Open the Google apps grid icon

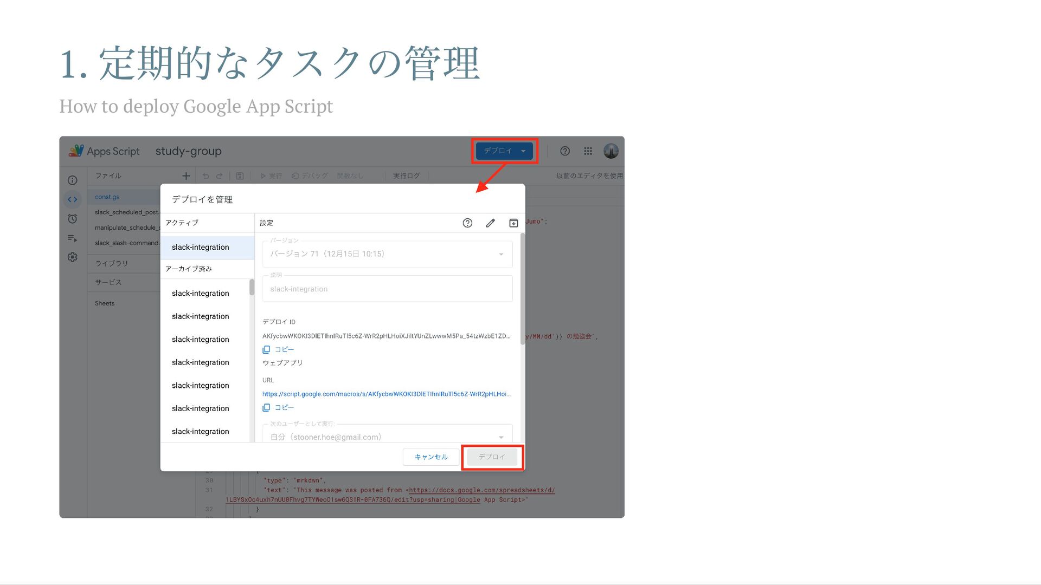tap(588, 151)
